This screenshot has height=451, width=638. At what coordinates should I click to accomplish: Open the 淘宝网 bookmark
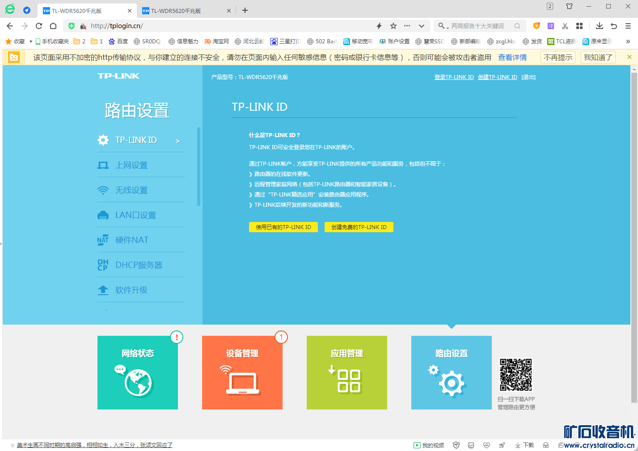[216, 41]
